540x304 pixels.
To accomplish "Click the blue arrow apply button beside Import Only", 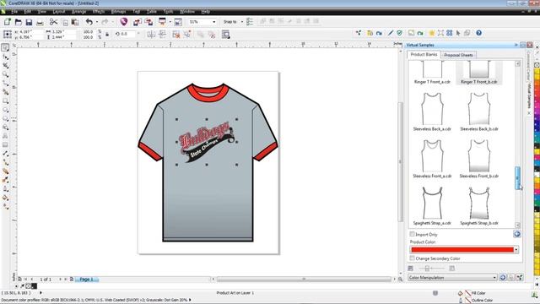I will (x=517, y=234).
